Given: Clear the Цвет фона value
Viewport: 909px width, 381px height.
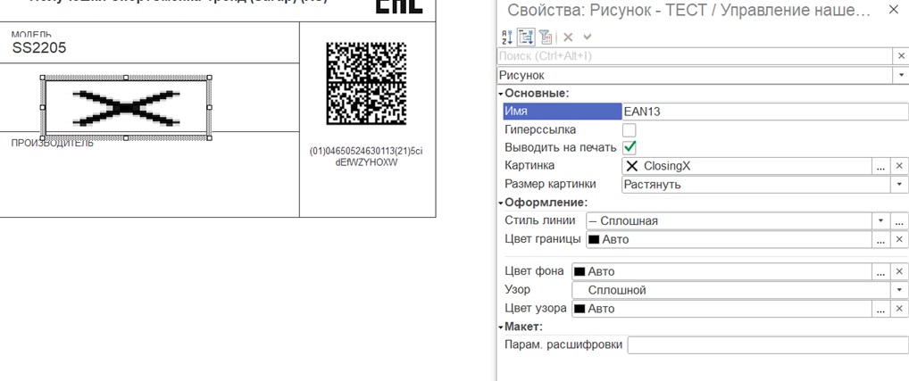Looking at the screenshot, I should coord(899,271).
